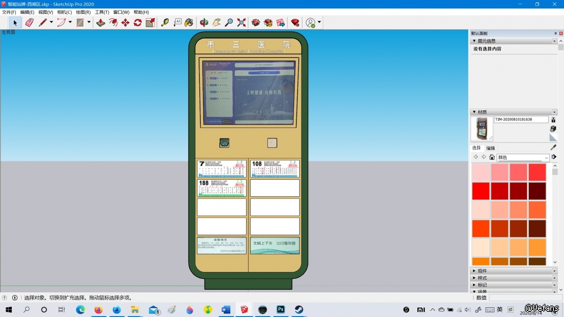This screenshot has width=564, height=317.
Task: Pick the Tape Measure tool
Action: click(165, 22)
